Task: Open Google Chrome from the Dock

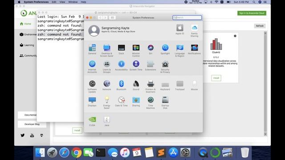Action: 76,152
